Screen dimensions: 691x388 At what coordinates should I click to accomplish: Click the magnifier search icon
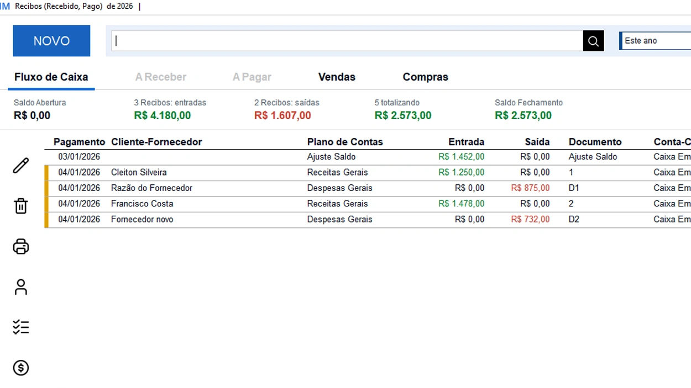click(593, 41)
